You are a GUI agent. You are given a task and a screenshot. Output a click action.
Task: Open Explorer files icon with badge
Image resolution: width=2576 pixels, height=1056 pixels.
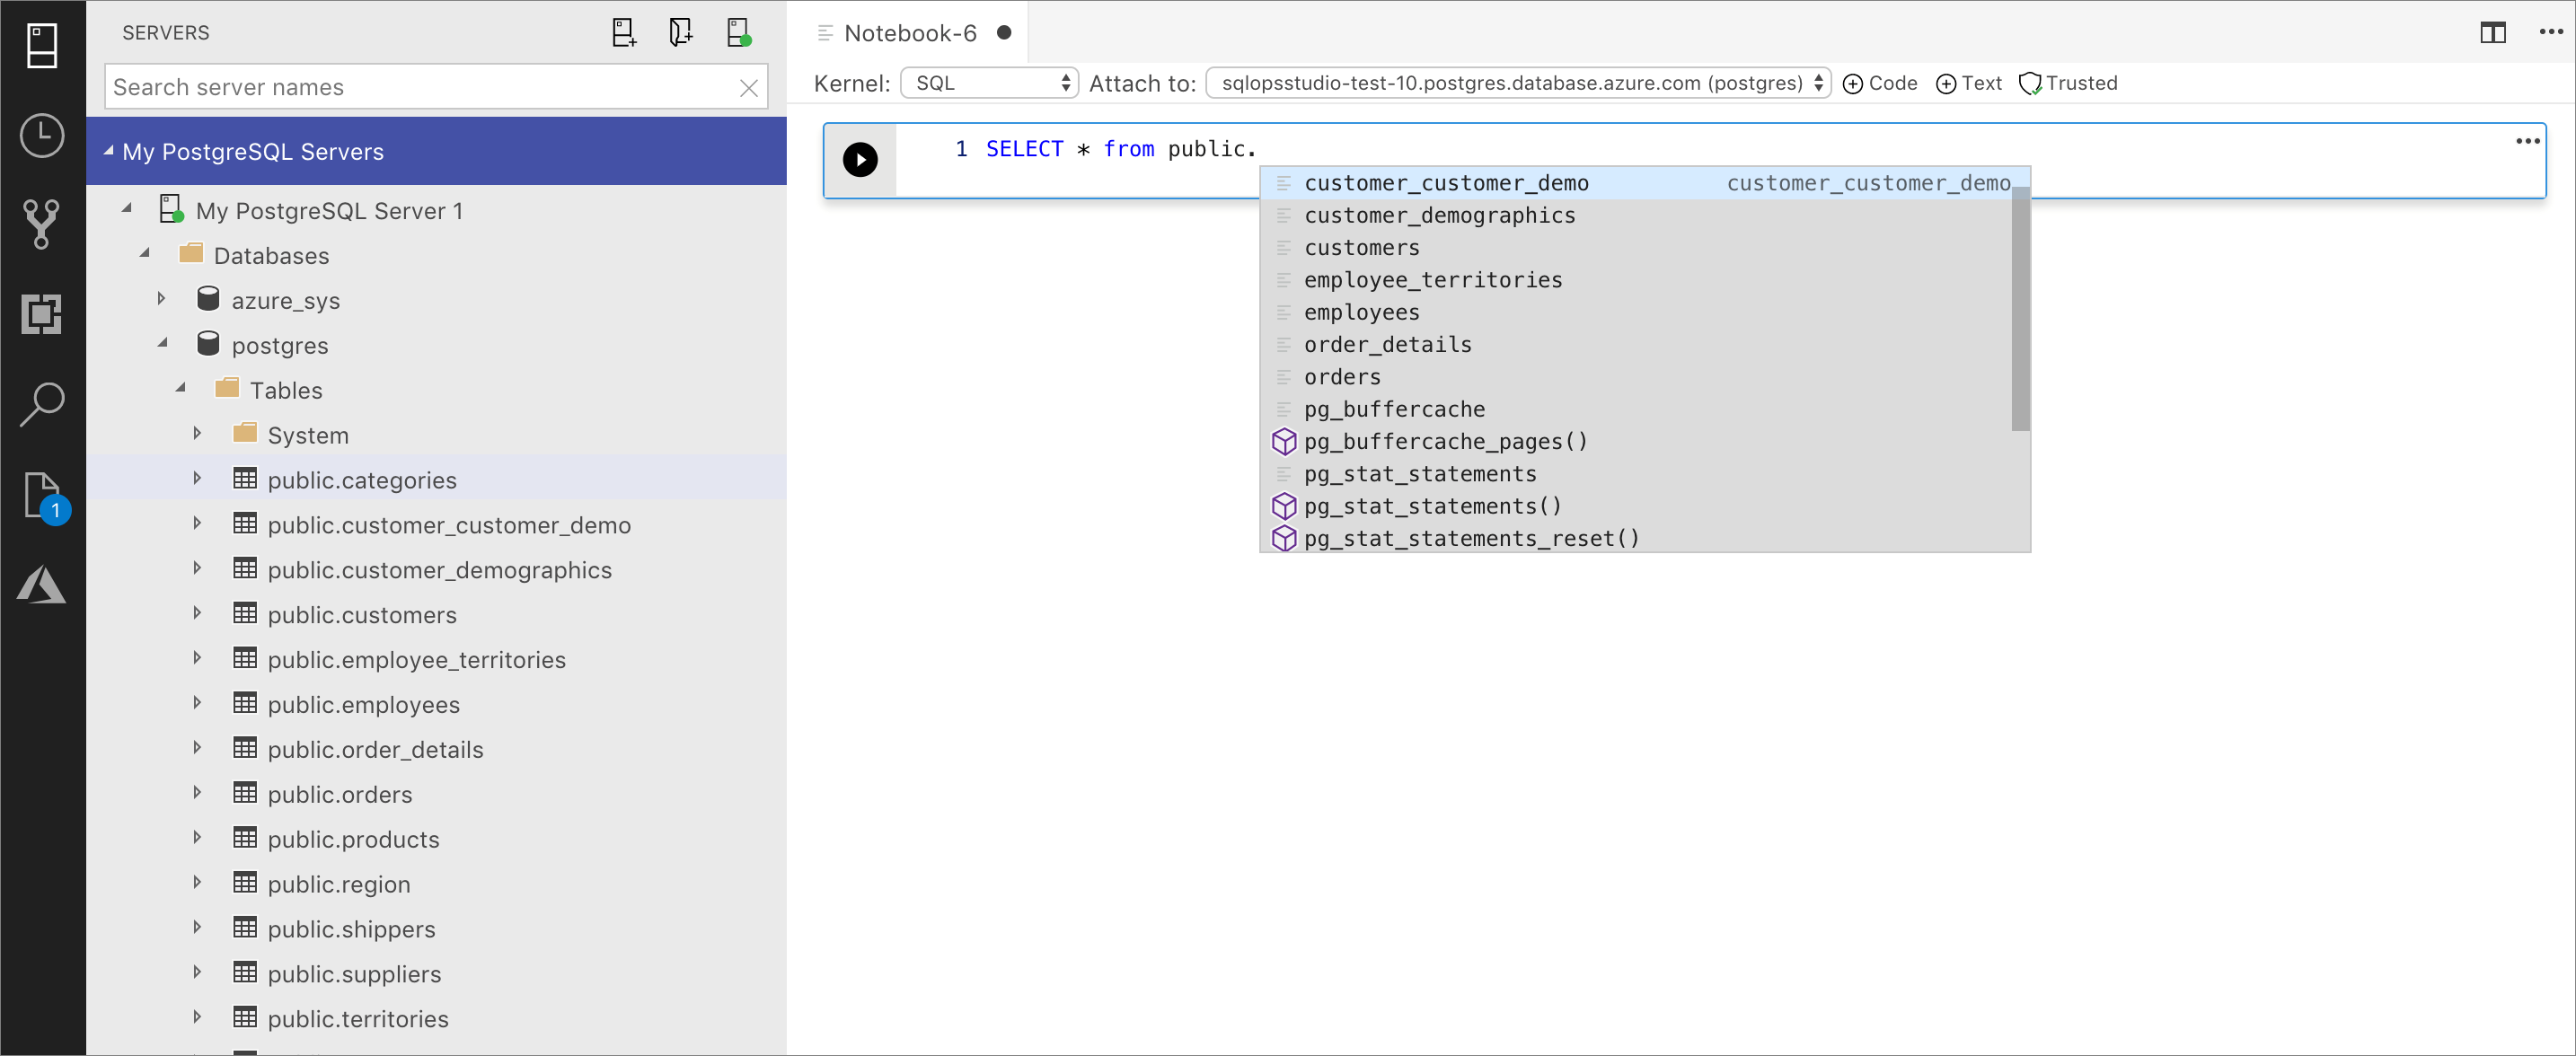[x=45, y=497]
